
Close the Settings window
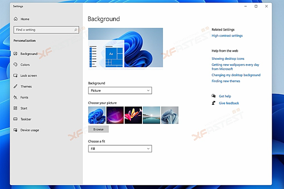[x=266, y=6]
